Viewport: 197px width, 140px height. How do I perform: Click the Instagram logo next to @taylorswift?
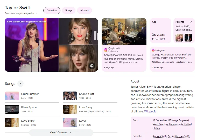[105, 50]
